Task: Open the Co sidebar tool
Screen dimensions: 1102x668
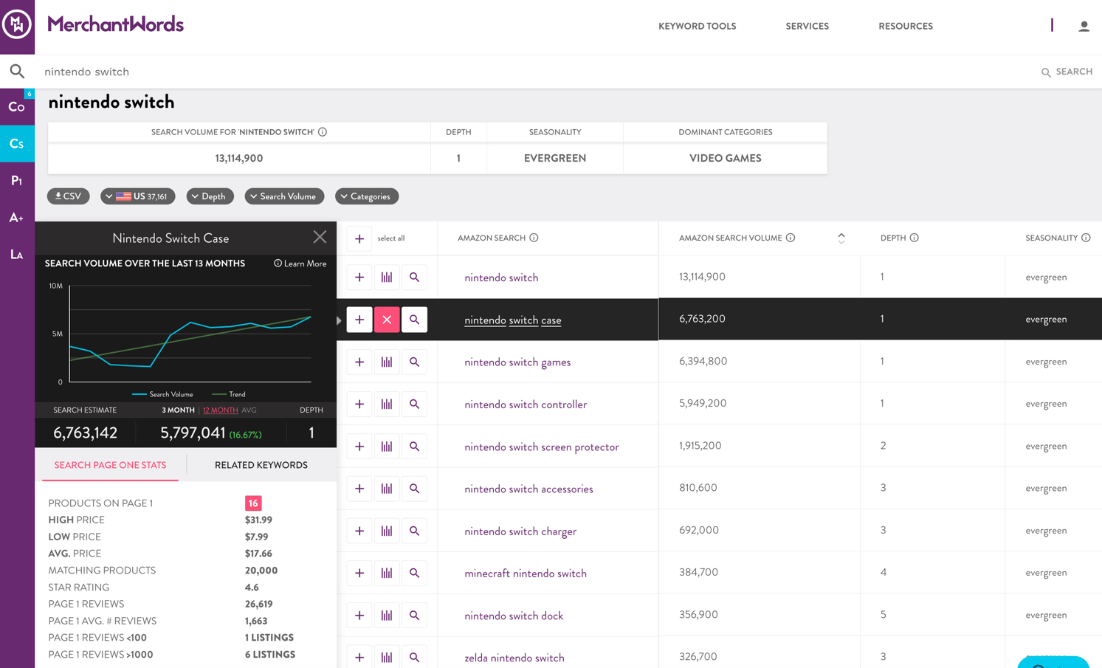Action: click(17, 107)
